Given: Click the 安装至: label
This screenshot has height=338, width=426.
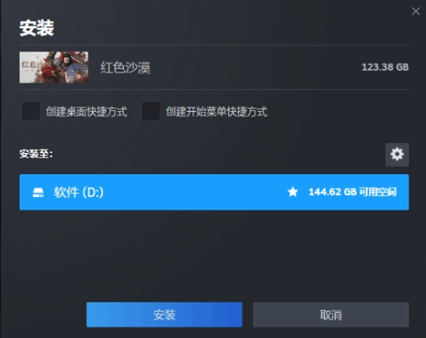Looking at the screenshot, I should (36, 154).
